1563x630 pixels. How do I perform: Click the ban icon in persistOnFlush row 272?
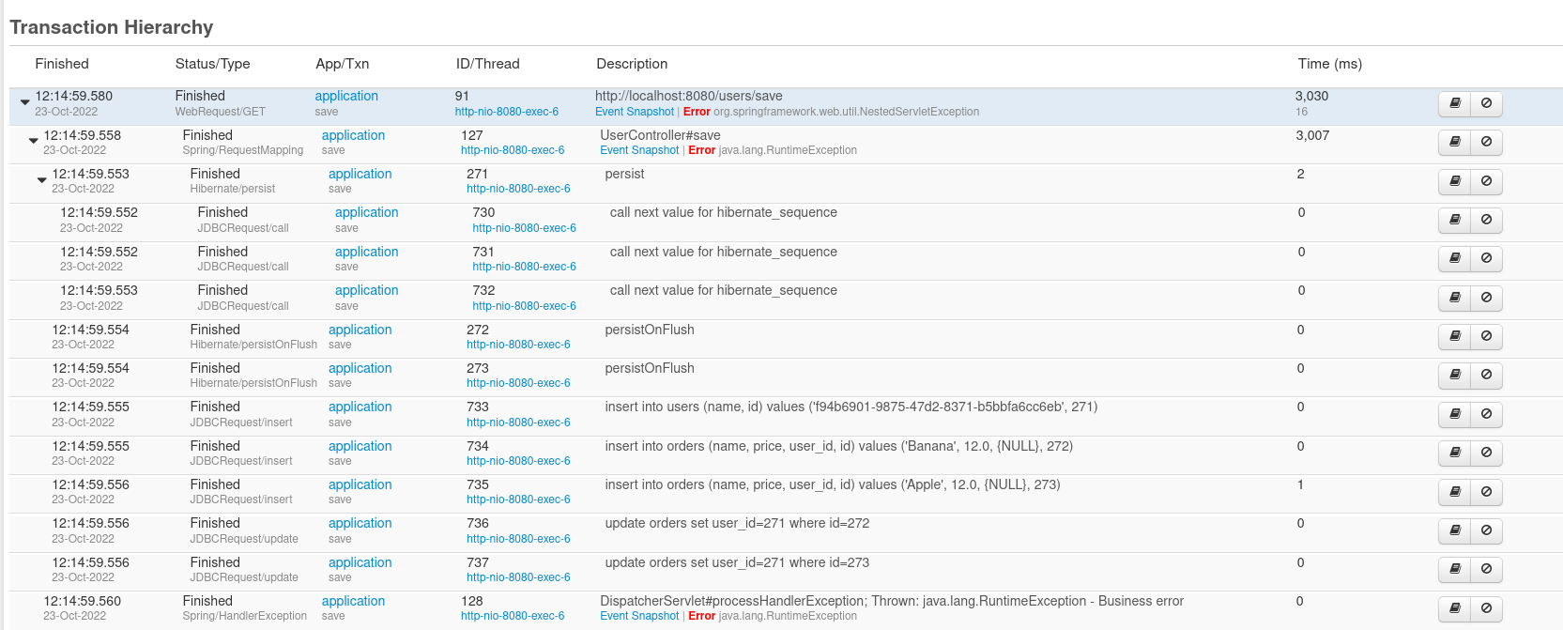(1487, 336)
